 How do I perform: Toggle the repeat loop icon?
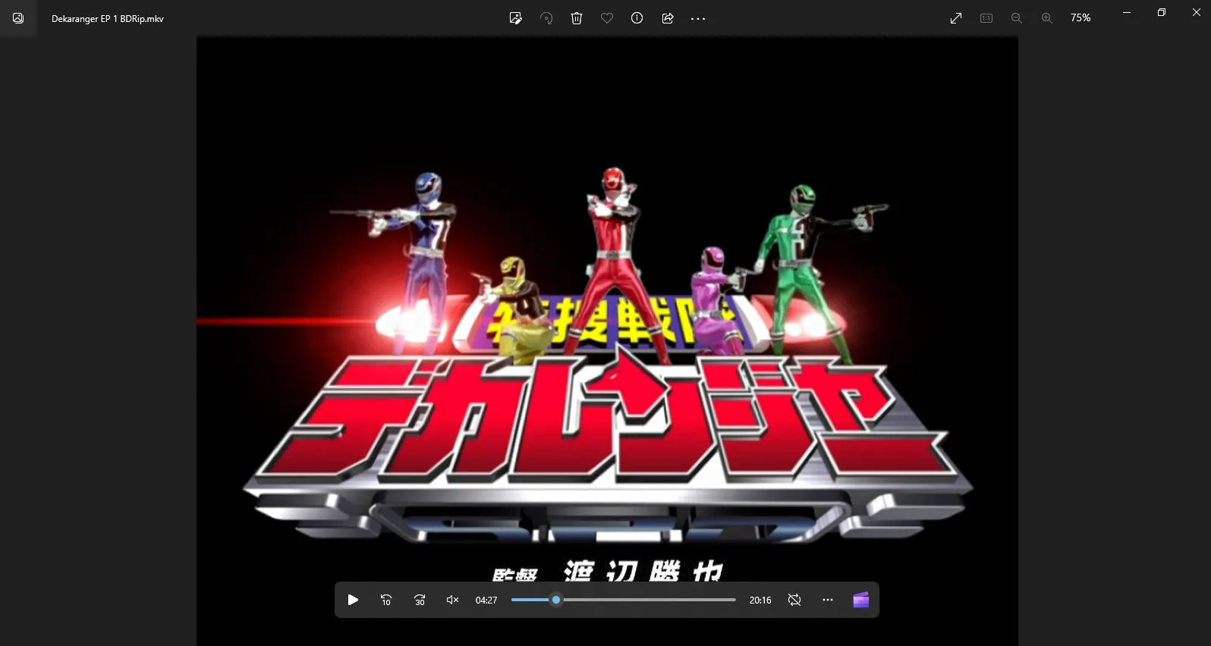[x=794, y=600]
